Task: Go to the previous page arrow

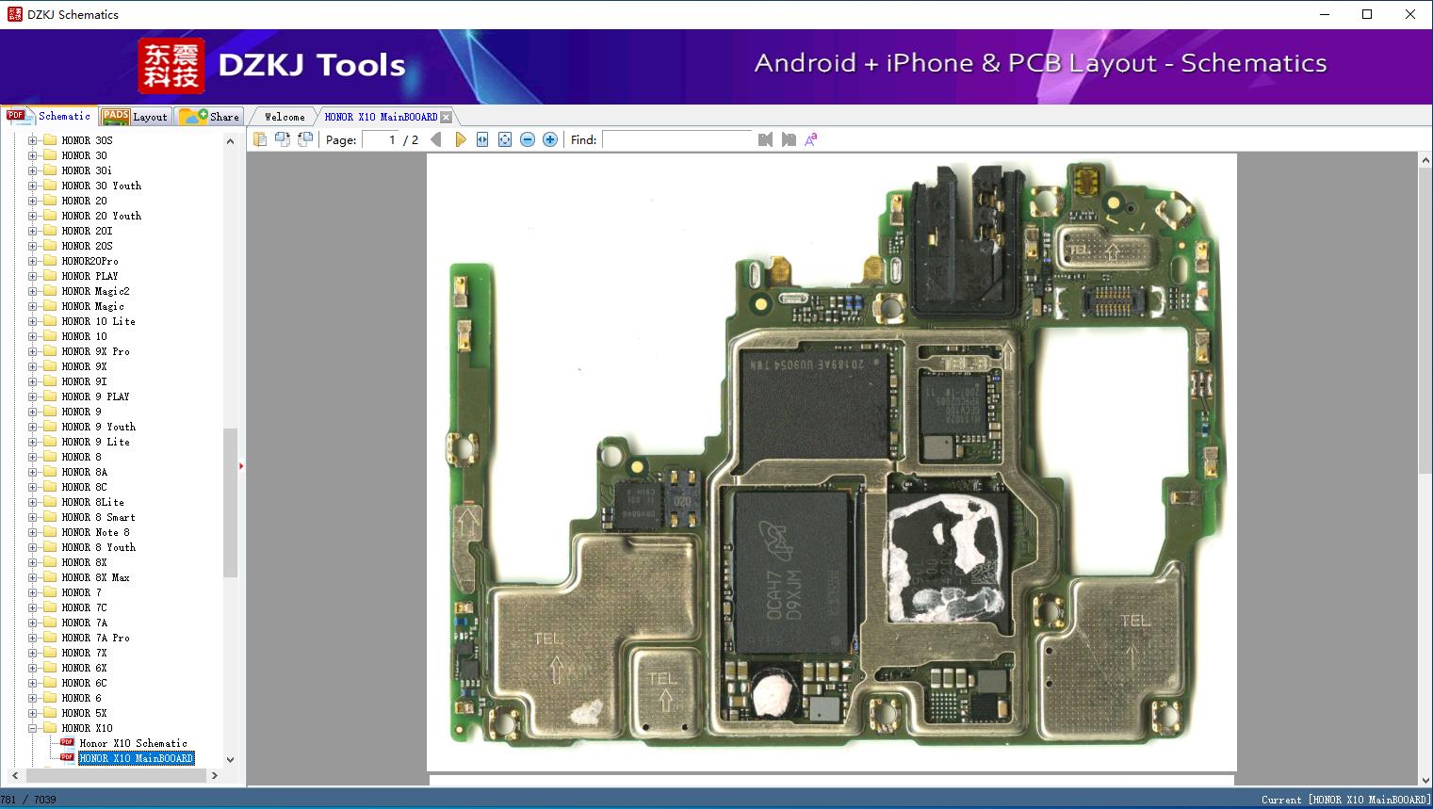Action: (x=436, y=139)
